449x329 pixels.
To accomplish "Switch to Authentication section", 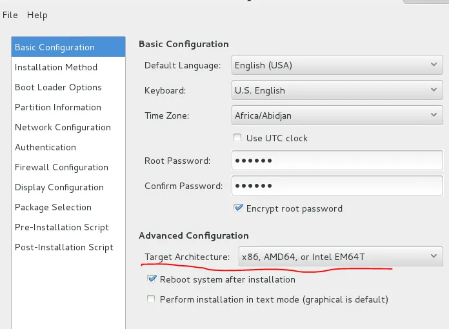I will (45, 147).
